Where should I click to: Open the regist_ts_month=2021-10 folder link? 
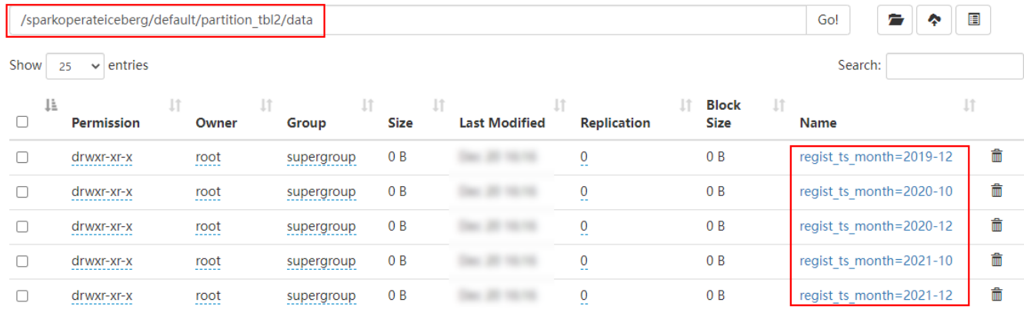[876, 261]
